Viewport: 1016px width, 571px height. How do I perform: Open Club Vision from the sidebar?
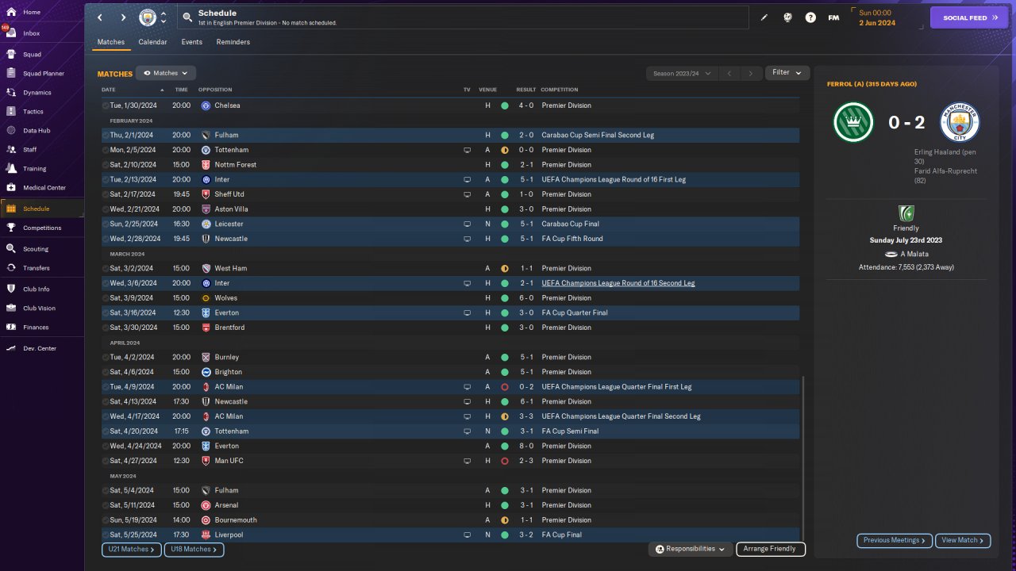coord(41,308)
